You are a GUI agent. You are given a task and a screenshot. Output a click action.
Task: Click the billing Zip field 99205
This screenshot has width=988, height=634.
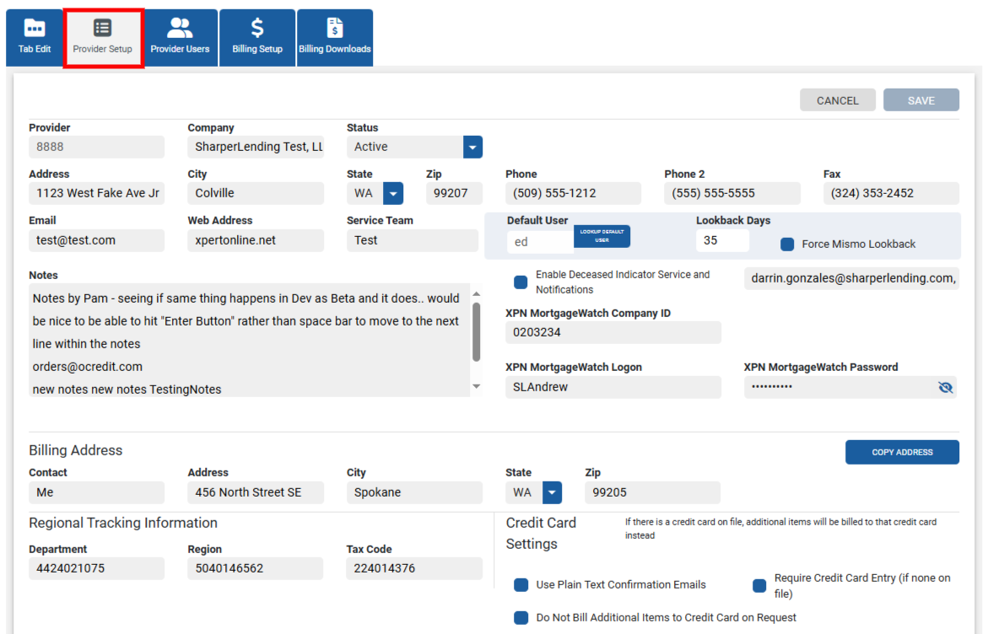[652, 492]
